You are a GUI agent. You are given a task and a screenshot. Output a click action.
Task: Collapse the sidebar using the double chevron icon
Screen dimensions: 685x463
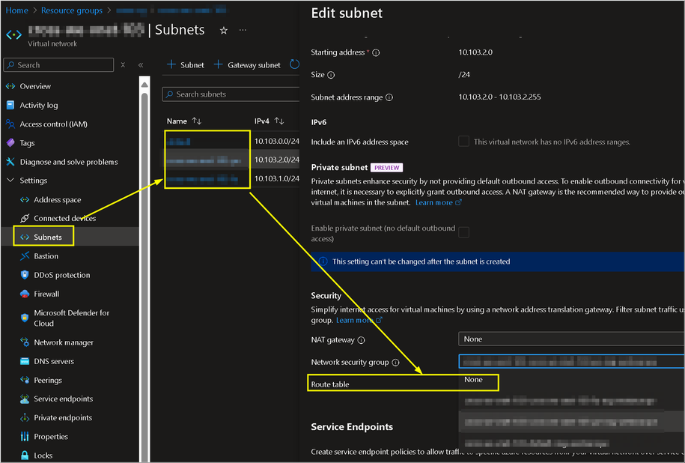(x=141, y=65)
